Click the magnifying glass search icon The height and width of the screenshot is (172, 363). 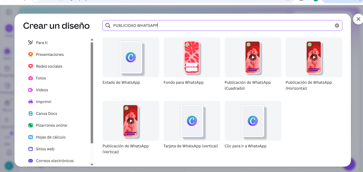[108, 25]
